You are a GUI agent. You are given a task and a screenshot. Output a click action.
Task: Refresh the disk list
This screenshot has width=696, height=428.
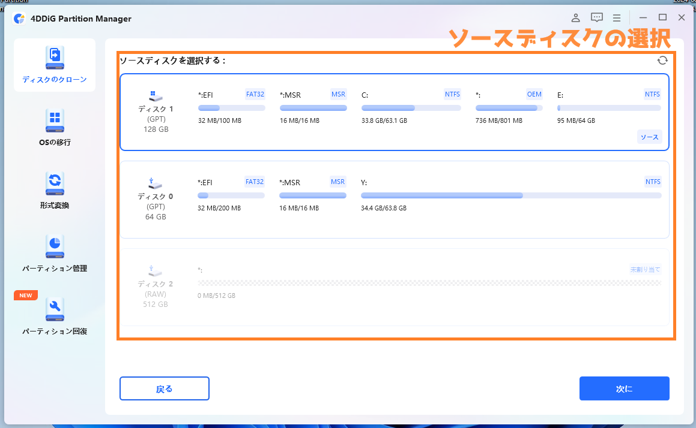[662, 61]
